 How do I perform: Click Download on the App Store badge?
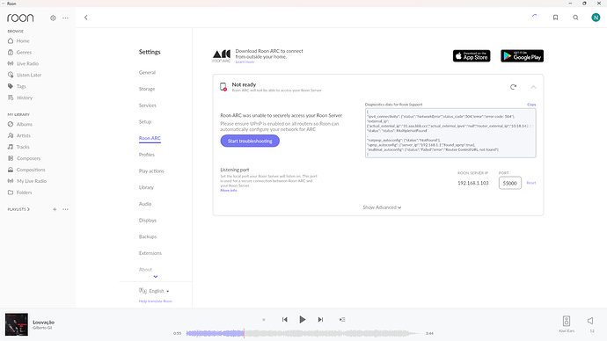(472, 56)
